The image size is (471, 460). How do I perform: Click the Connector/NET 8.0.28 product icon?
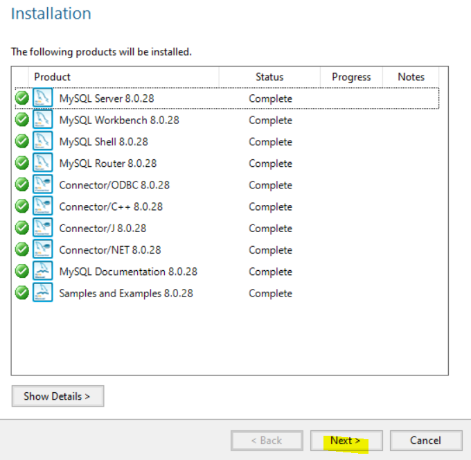coord(43,249)
